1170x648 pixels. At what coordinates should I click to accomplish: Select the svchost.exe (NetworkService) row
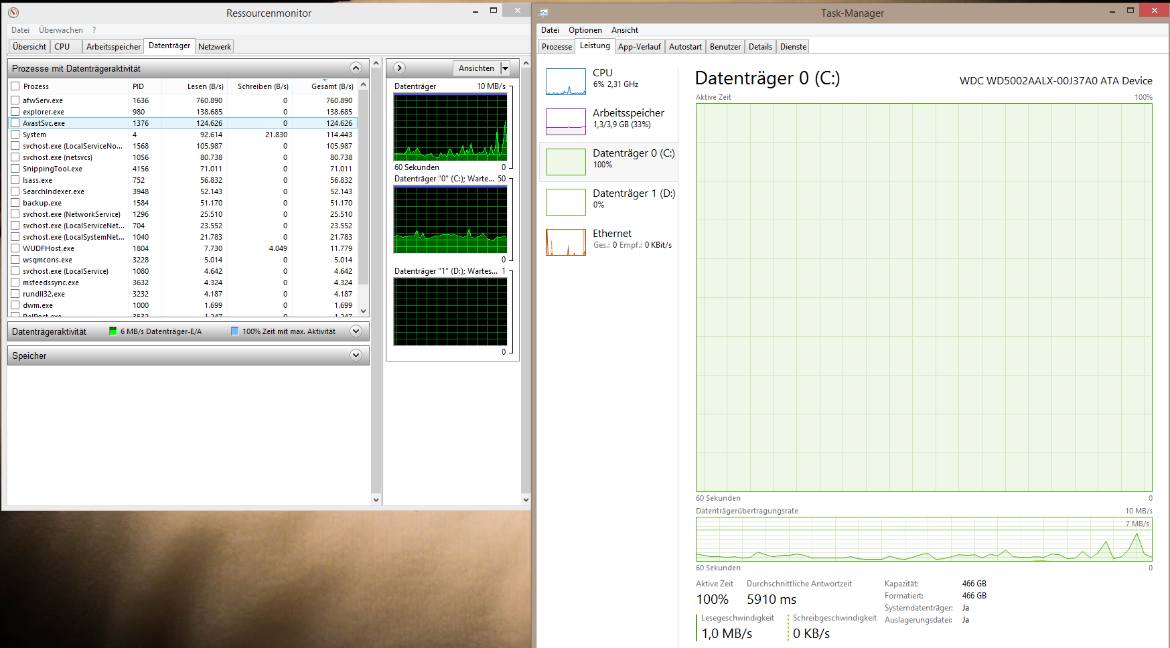[183, 214]
